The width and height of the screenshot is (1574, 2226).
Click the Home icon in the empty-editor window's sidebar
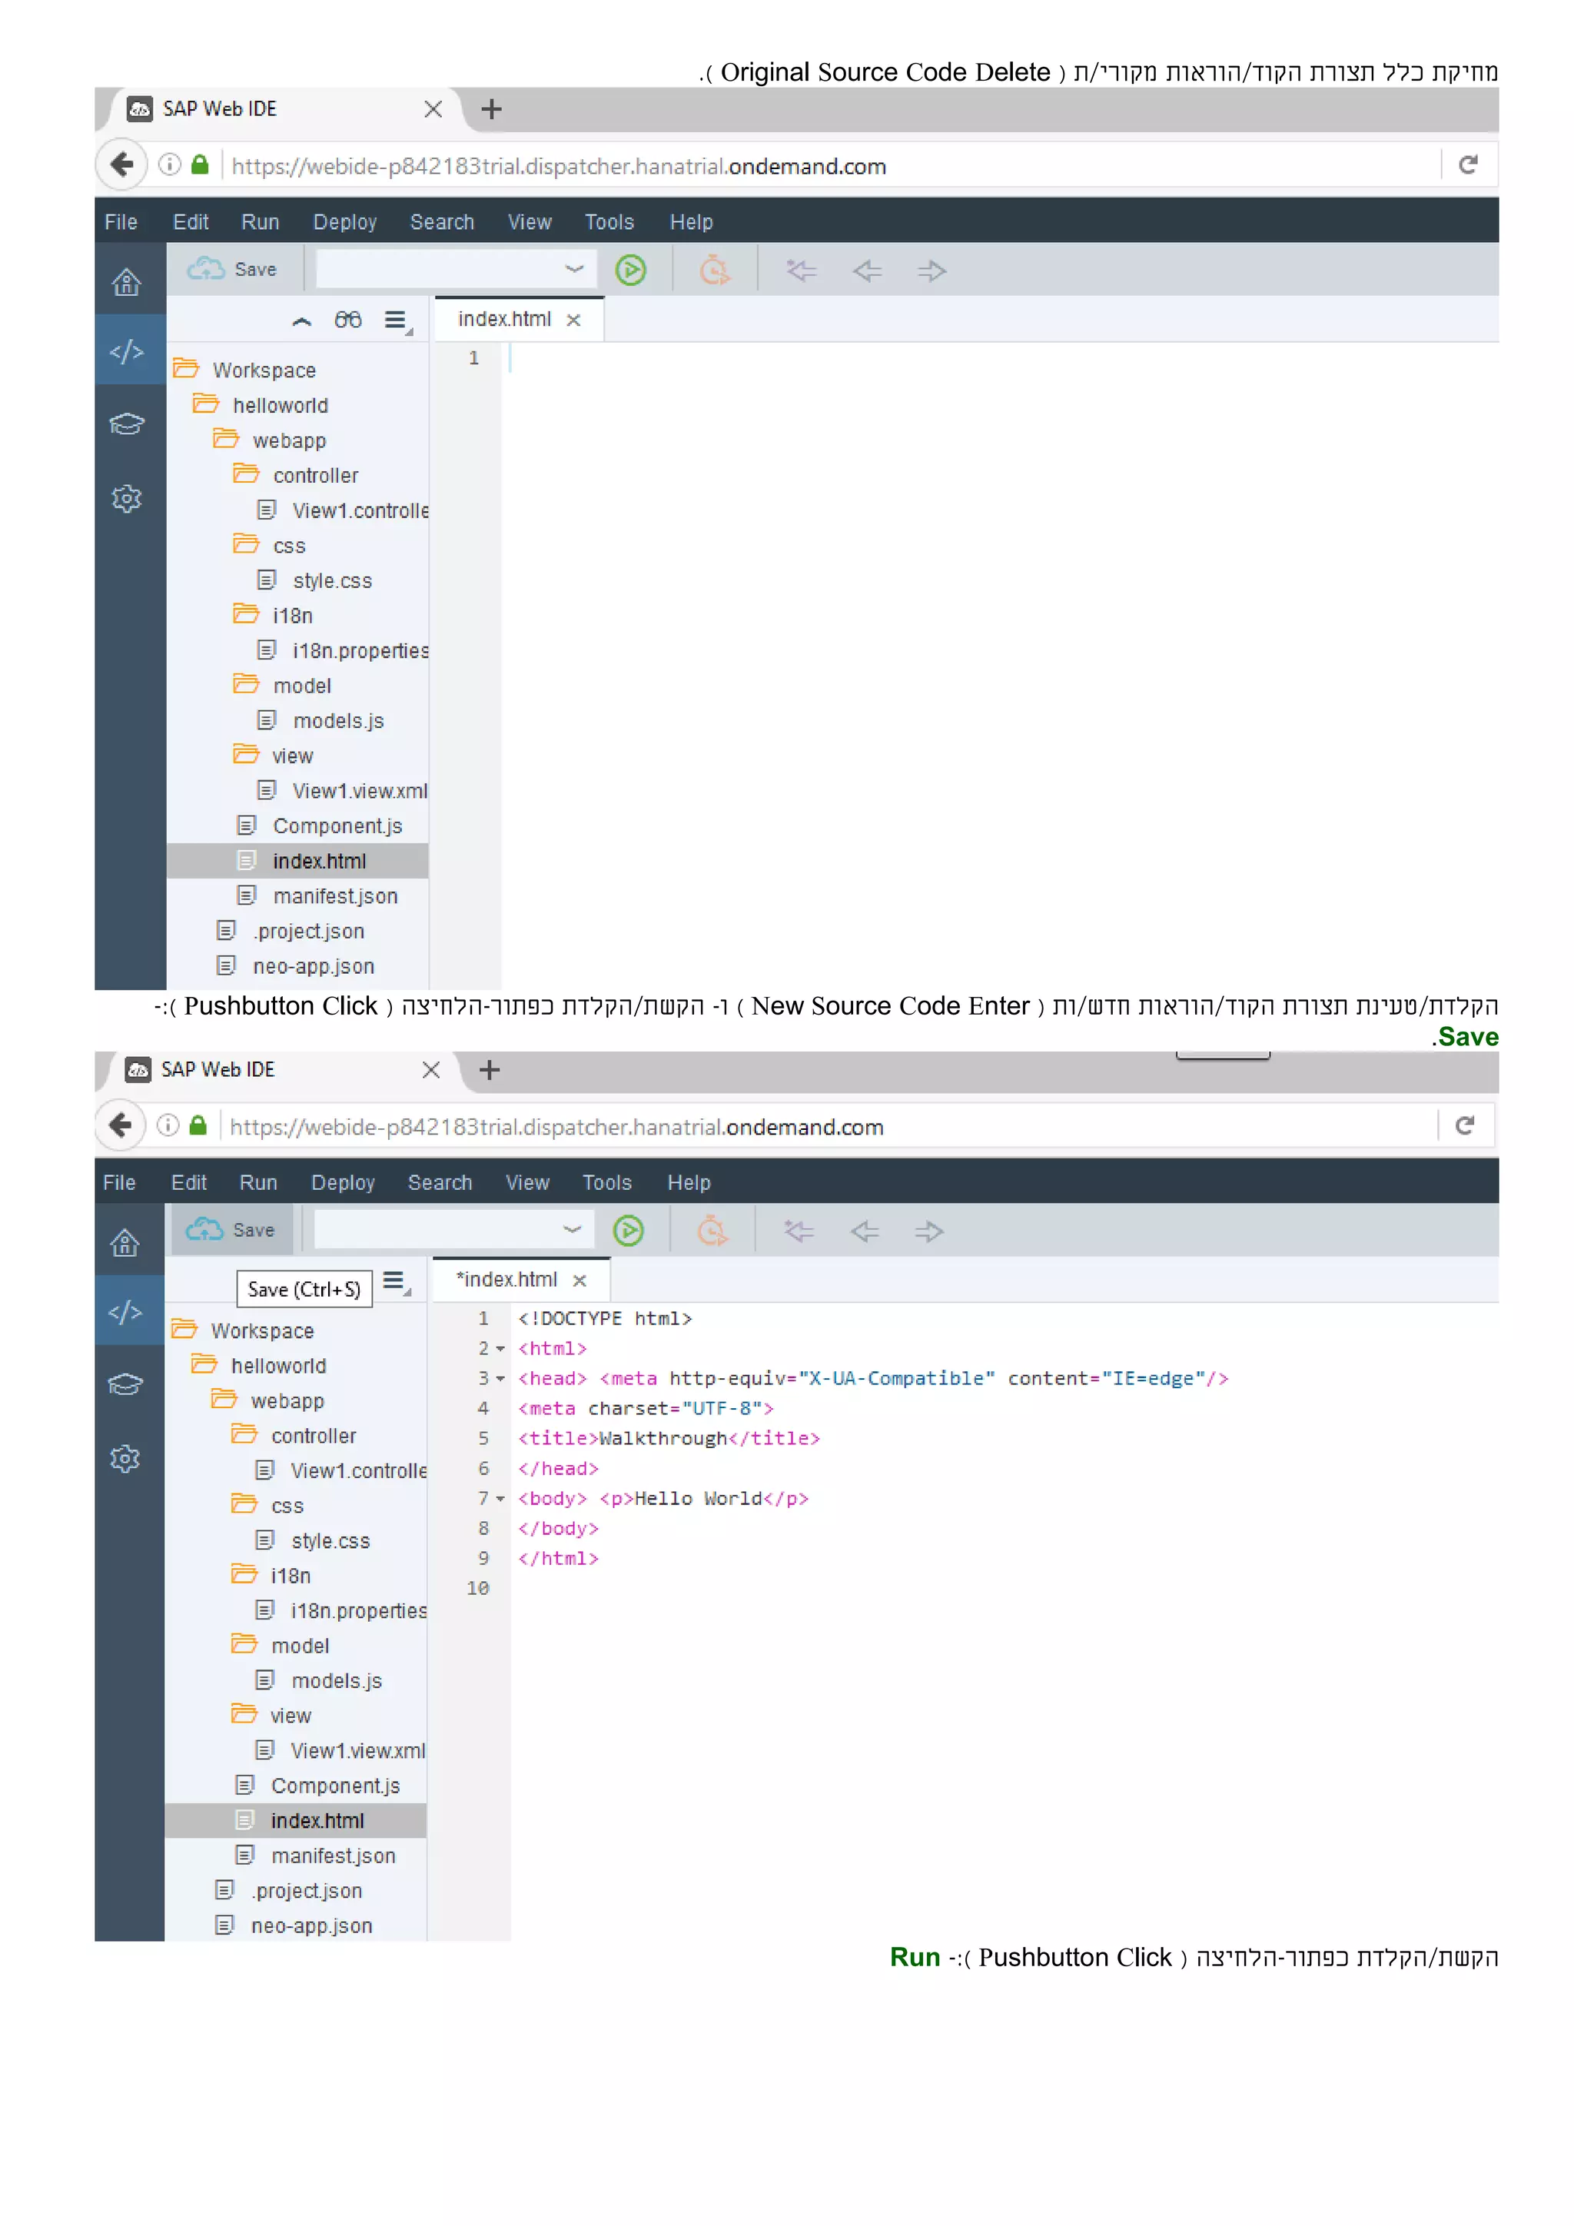click(x=126, y=282)
